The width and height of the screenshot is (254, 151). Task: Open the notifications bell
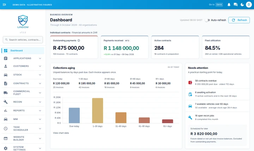tap(229, 5)
